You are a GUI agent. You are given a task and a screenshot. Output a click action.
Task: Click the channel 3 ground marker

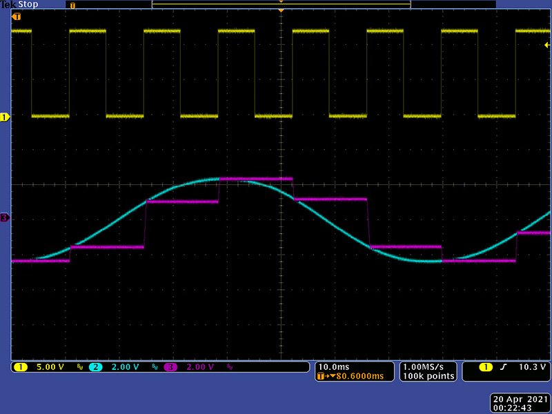[5, 218]
